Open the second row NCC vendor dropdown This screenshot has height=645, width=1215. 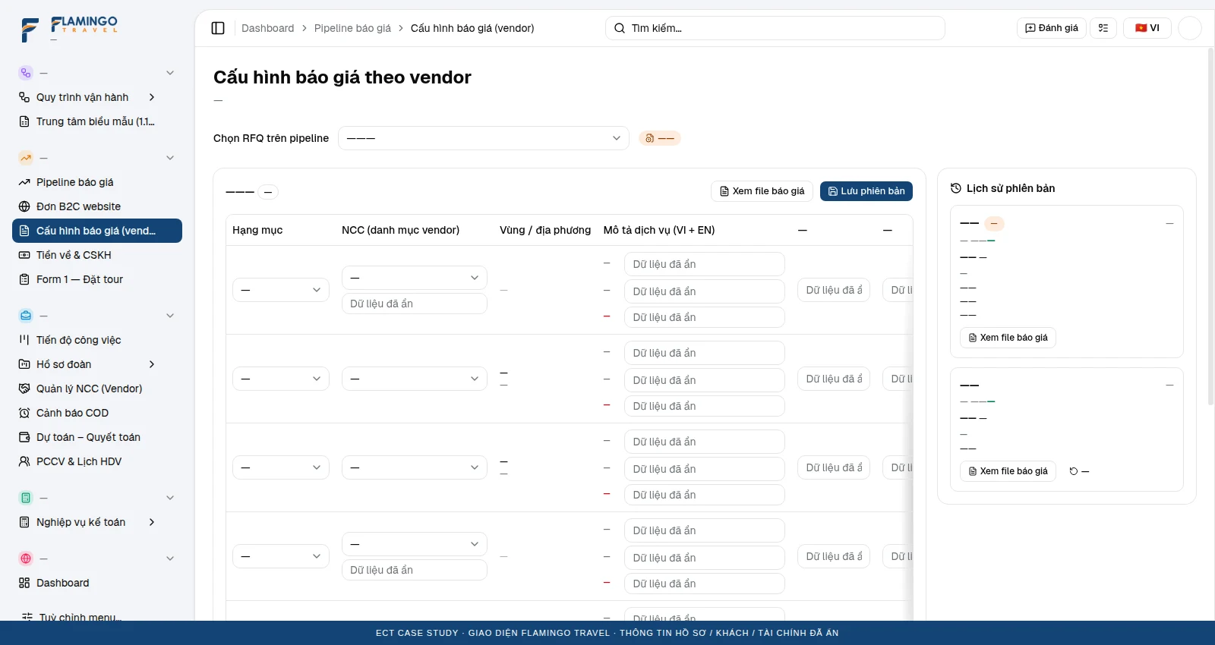pos(415,379)
